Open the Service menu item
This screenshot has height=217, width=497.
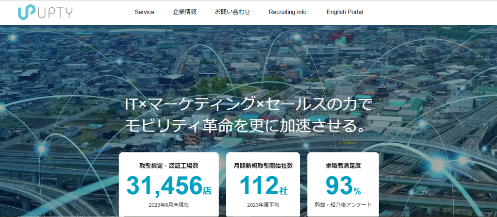pos(145,12)
